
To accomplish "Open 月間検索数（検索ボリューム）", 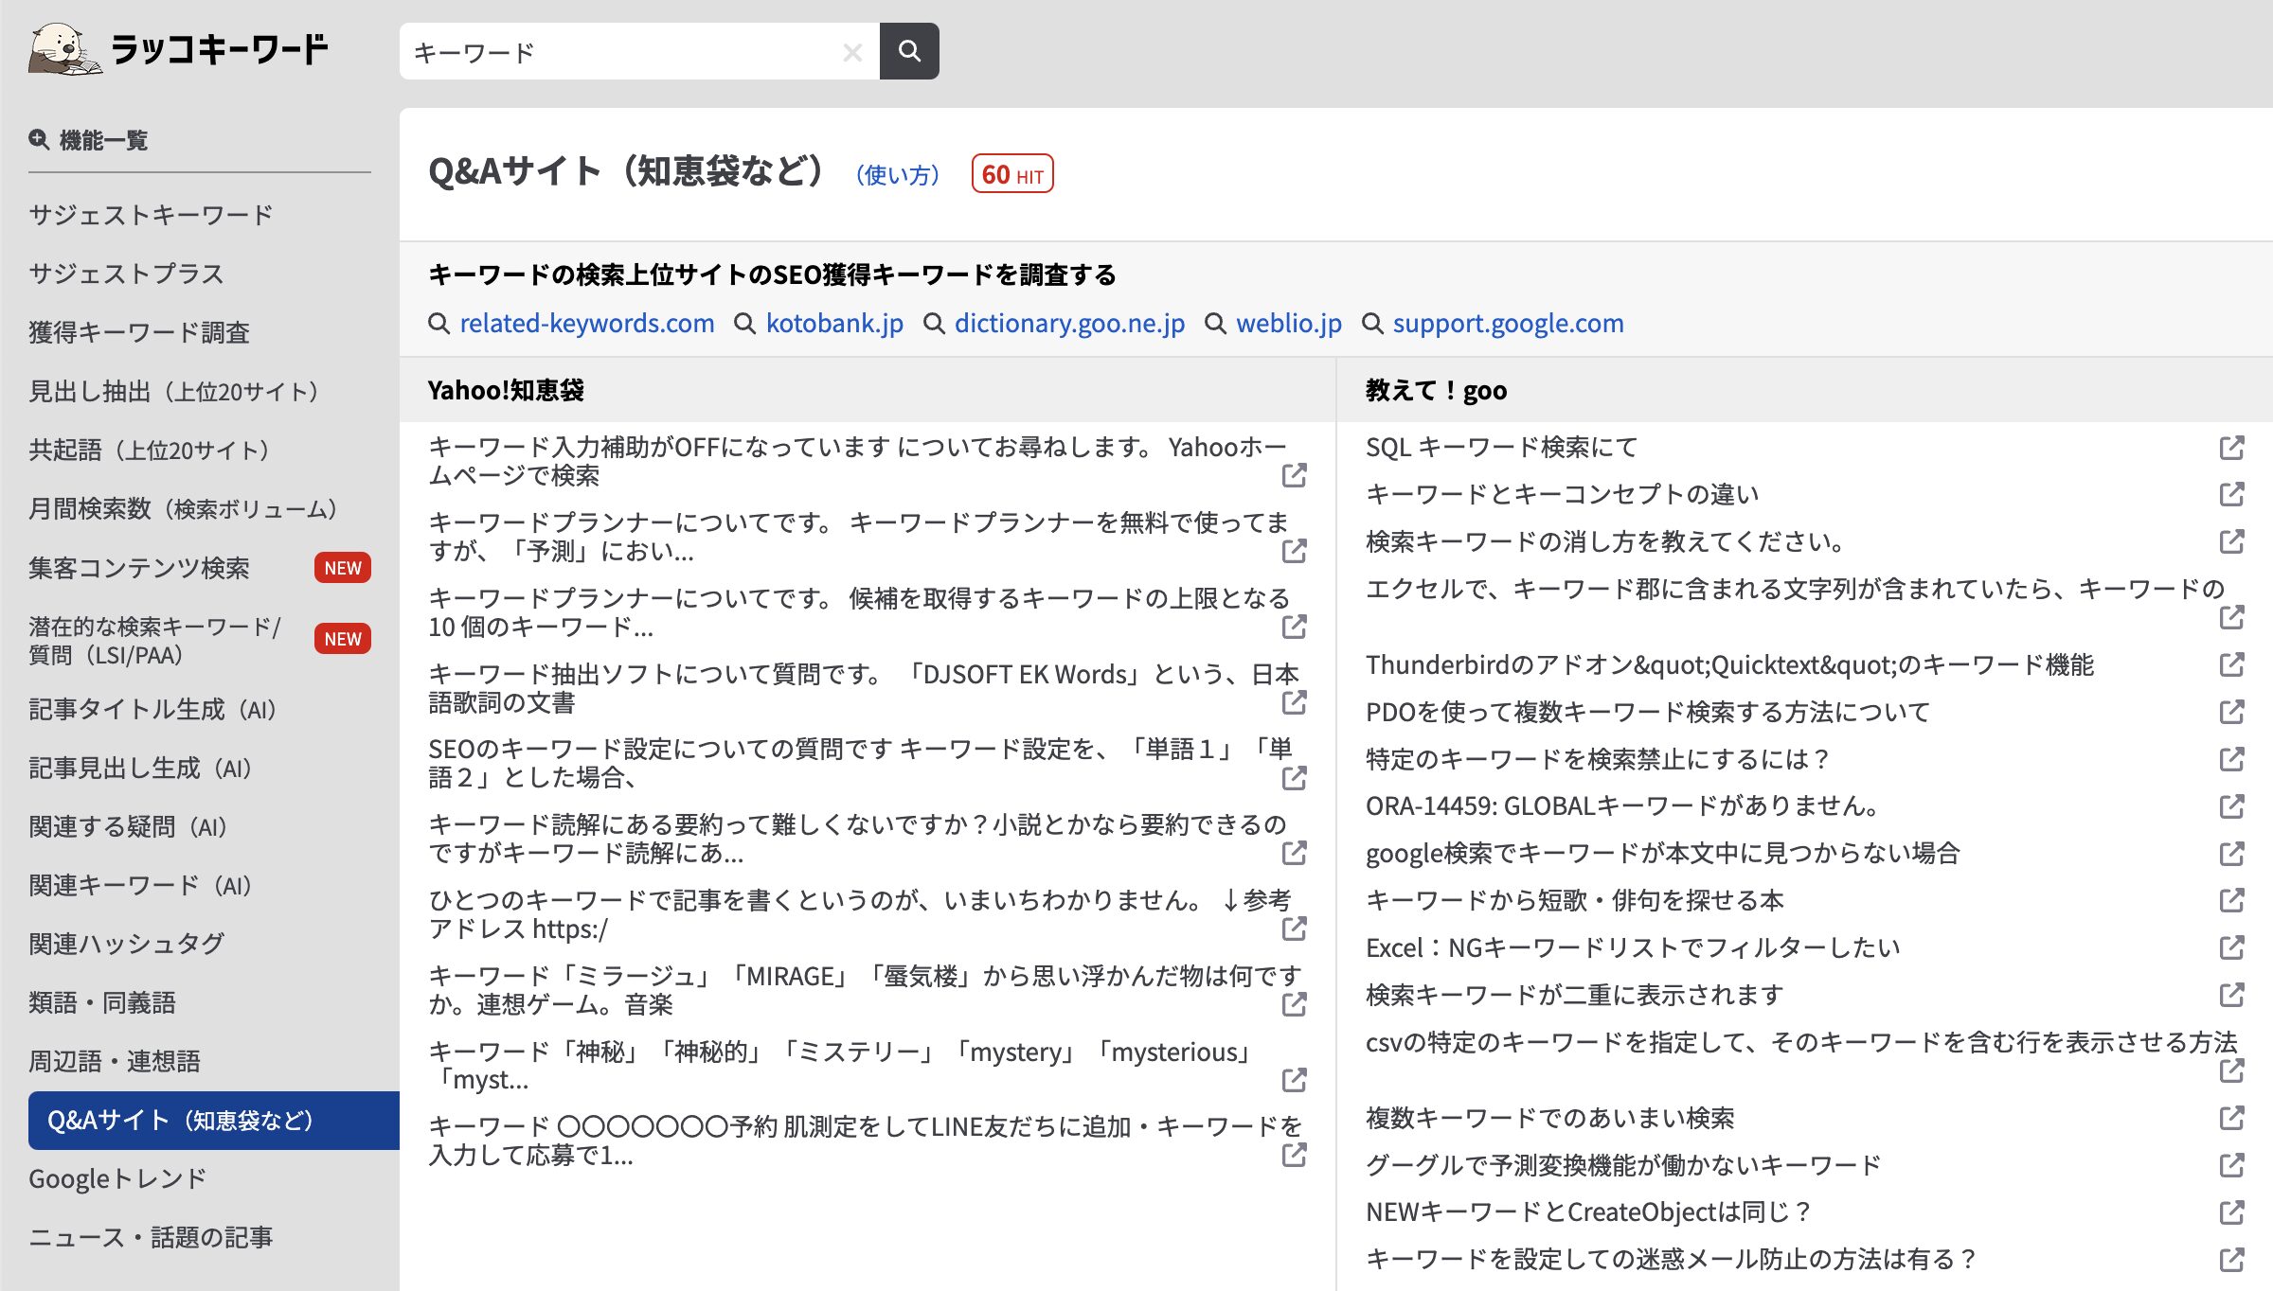I will pyautogui.click(x=188, y=508).
